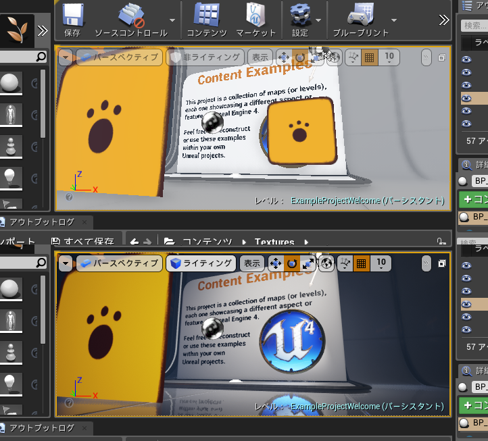Open surface snapping in the ライティング viewport
Screen dimensions: 488x441
point(345,263)
